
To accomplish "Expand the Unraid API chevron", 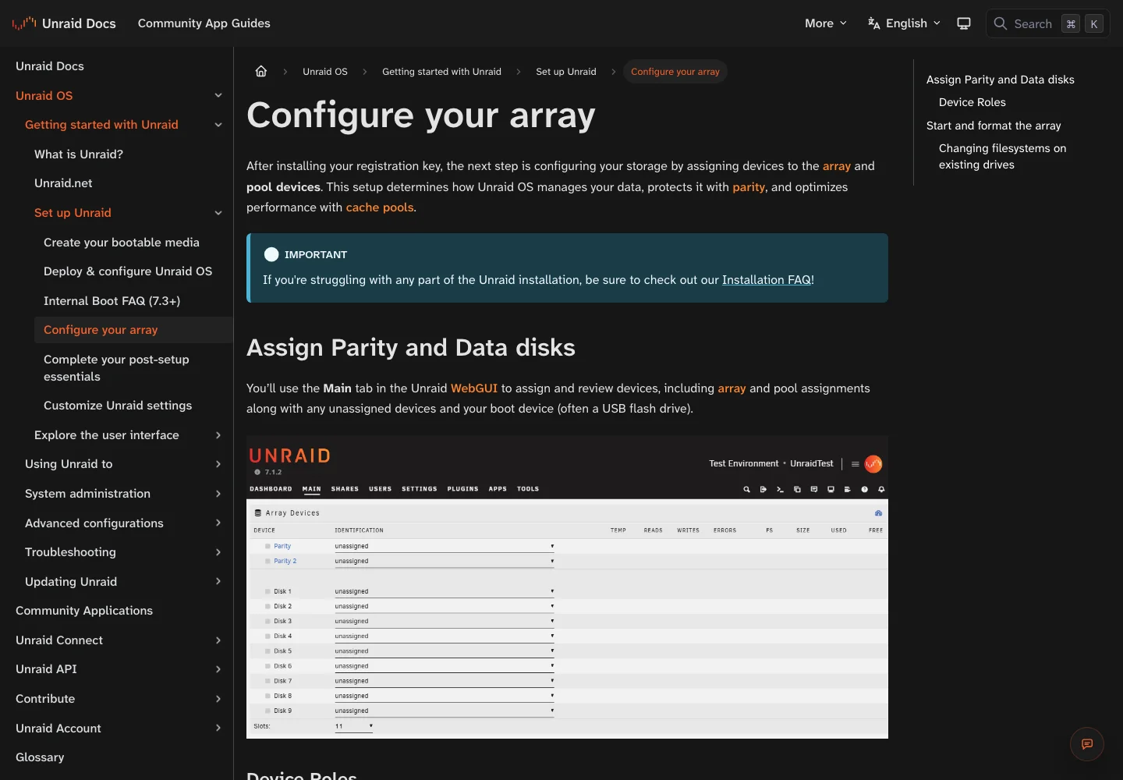I will (x=218, y=669).
